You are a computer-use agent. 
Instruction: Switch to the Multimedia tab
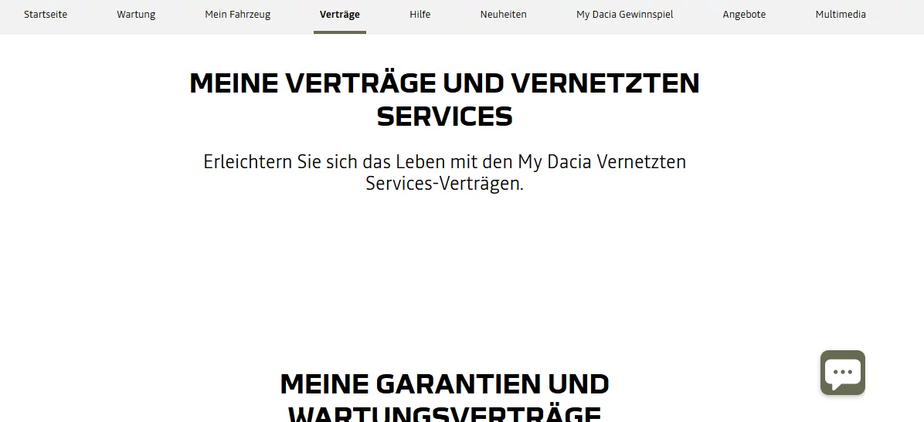841,15
